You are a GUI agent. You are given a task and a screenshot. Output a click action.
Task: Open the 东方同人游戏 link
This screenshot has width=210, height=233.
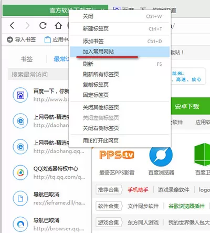click(x=143, y=222)
